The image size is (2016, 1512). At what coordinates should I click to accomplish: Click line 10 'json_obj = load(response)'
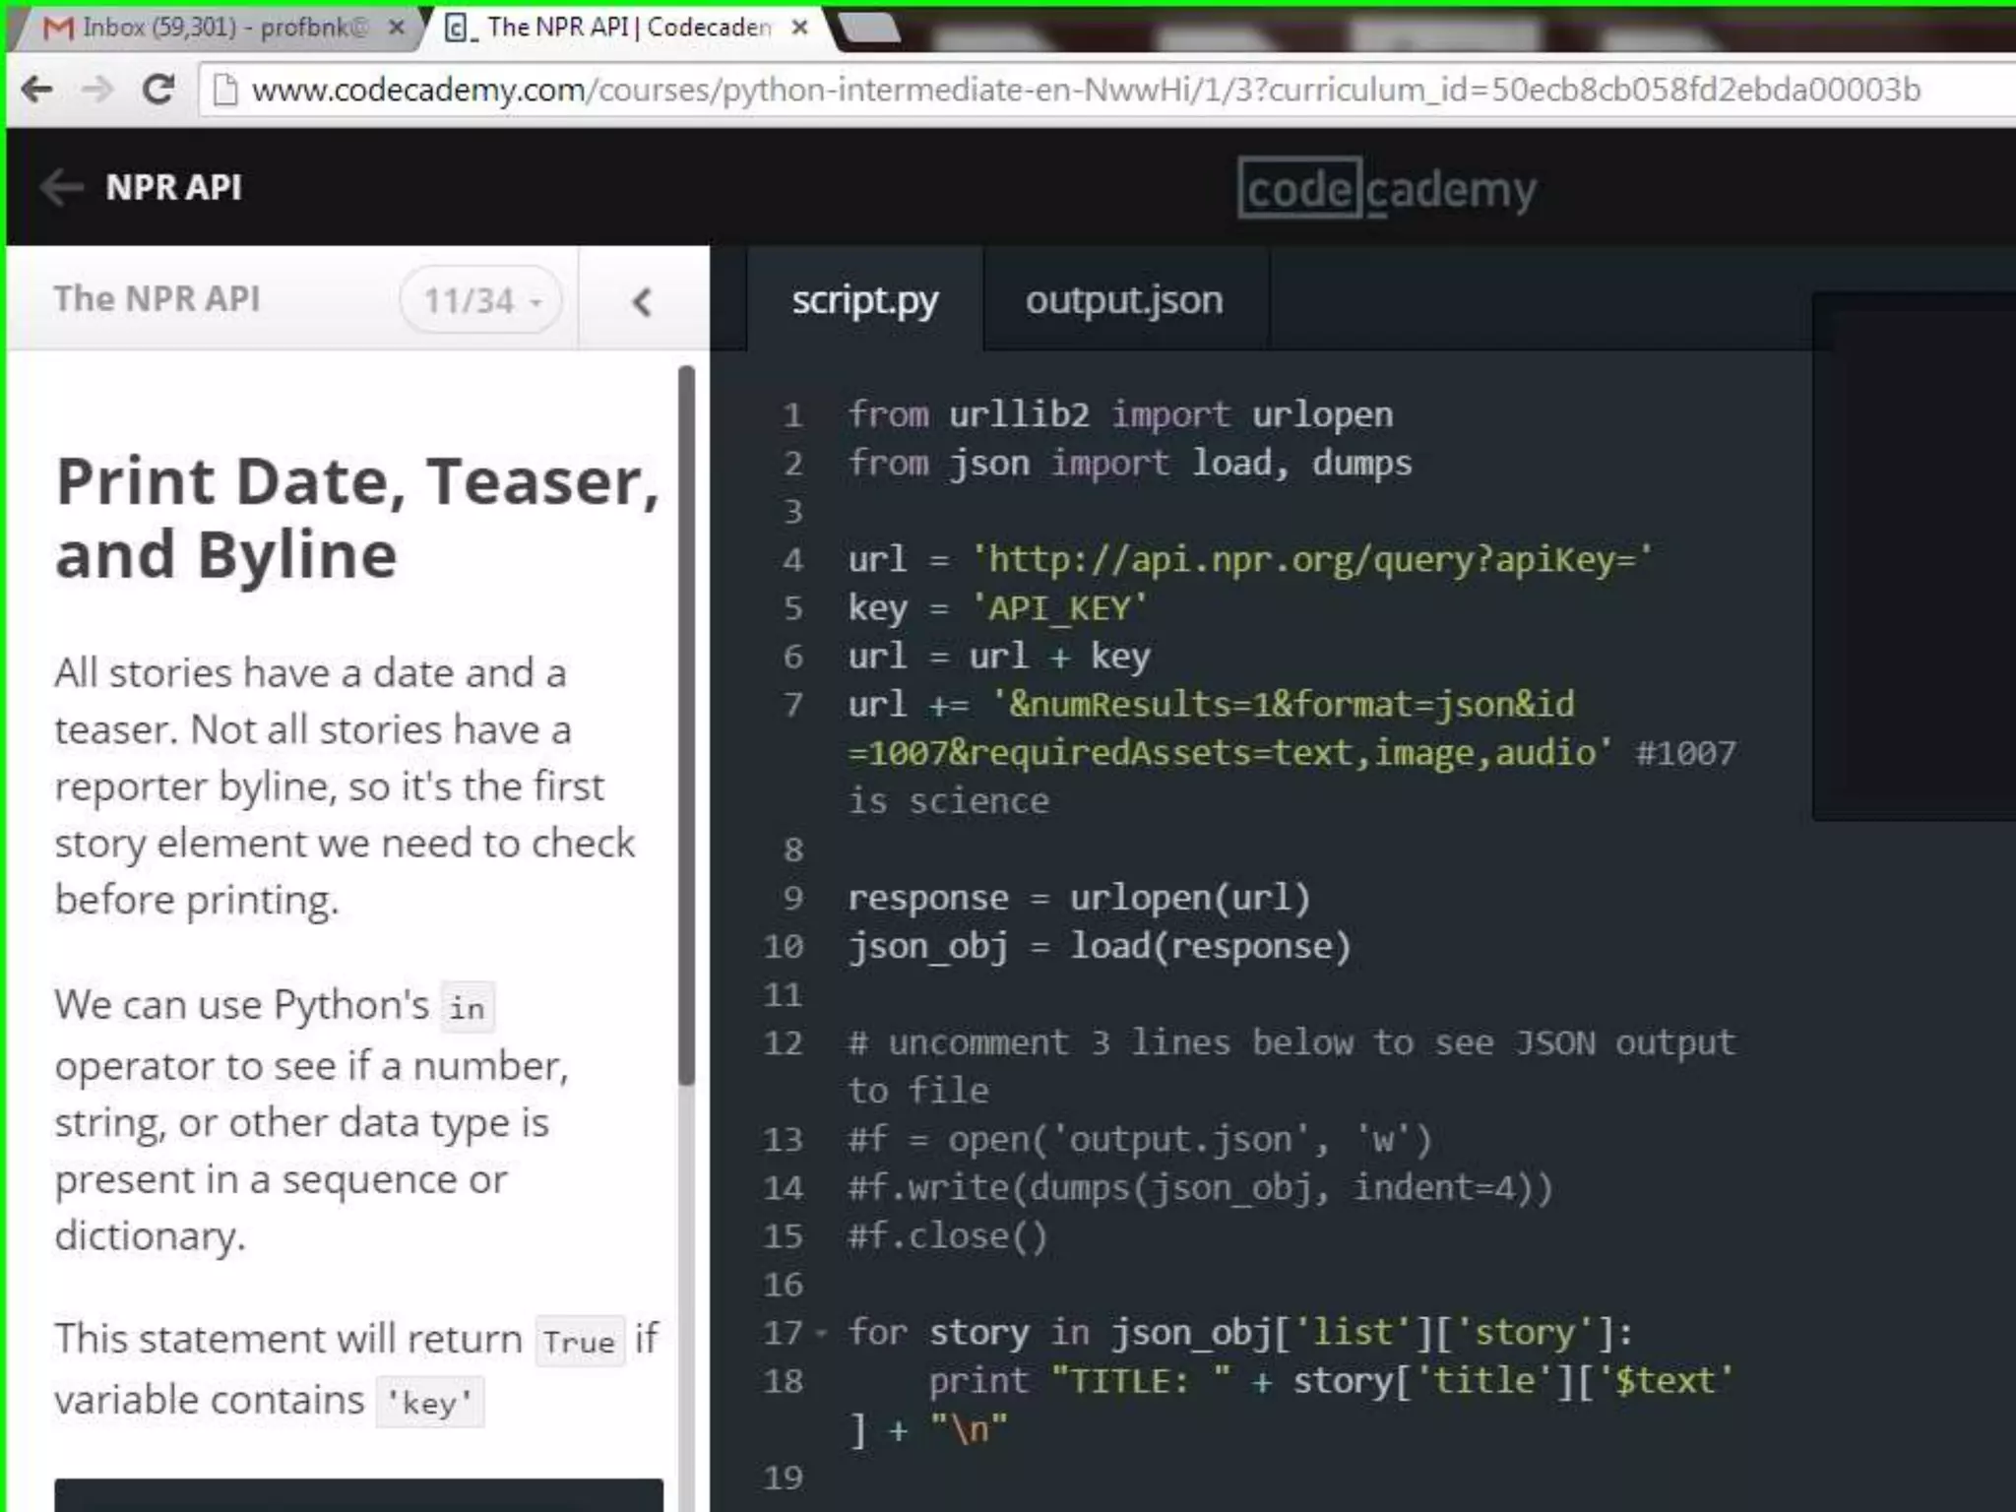tap(1100, 945)
